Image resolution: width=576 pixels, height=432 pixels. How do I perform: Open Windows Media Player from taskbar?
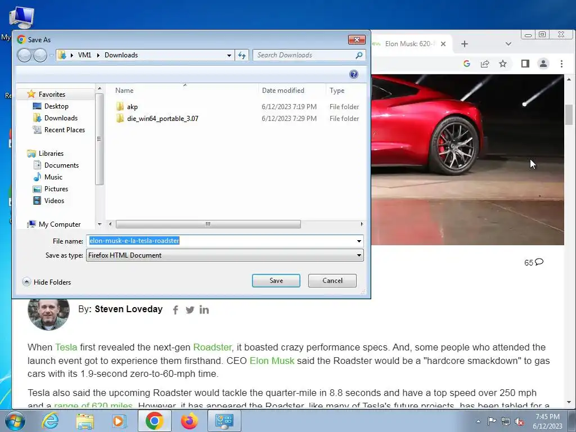119,421
